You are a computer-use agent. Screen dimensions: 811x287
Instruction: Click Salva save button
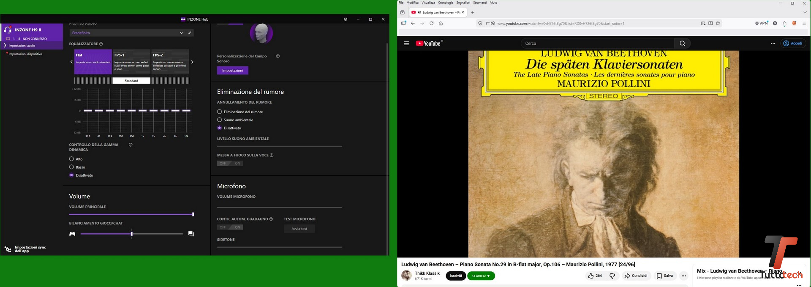click(x=665, y=276)
